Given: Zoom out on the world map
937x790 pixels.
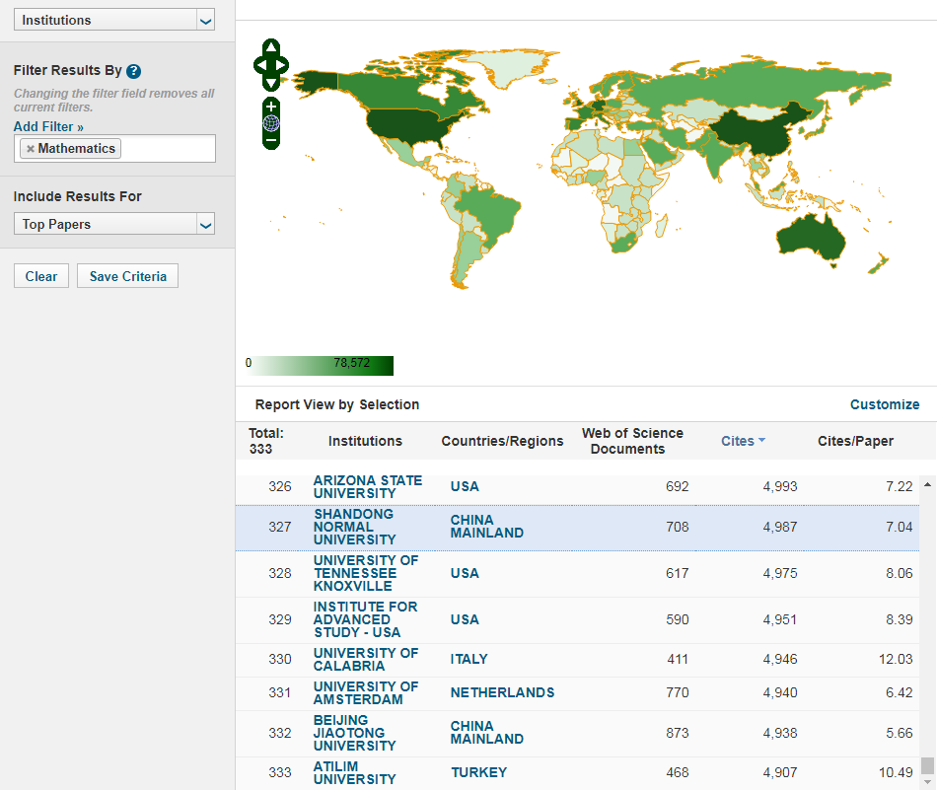Looking at the screenshot, I should tap(271, 140).
